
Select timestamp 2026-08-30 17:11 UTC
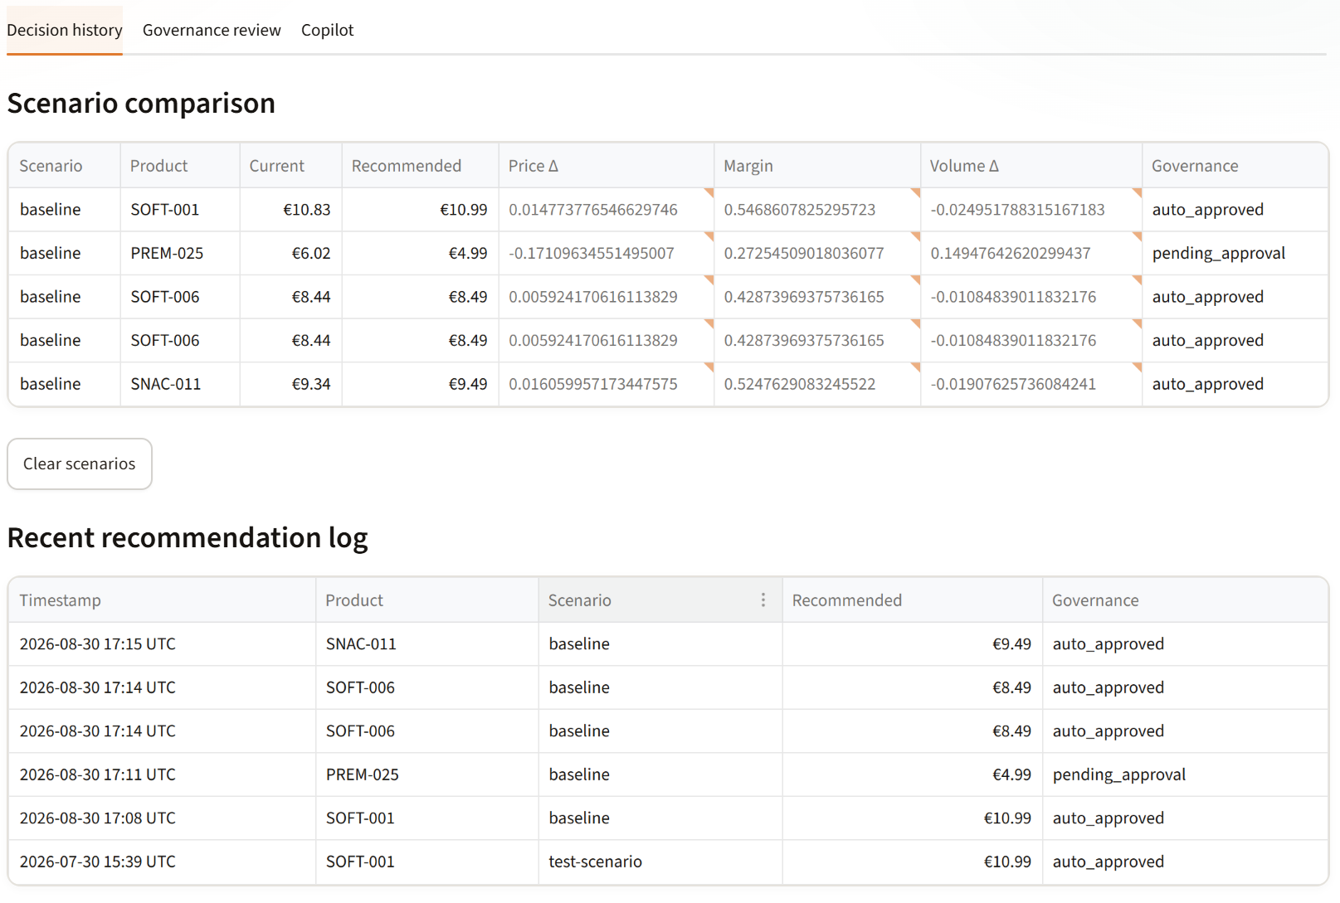(162, 774)
